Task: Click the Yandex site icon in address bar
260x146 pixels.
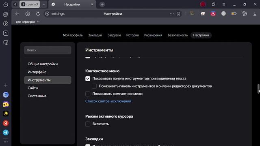Action: (47, 14)
